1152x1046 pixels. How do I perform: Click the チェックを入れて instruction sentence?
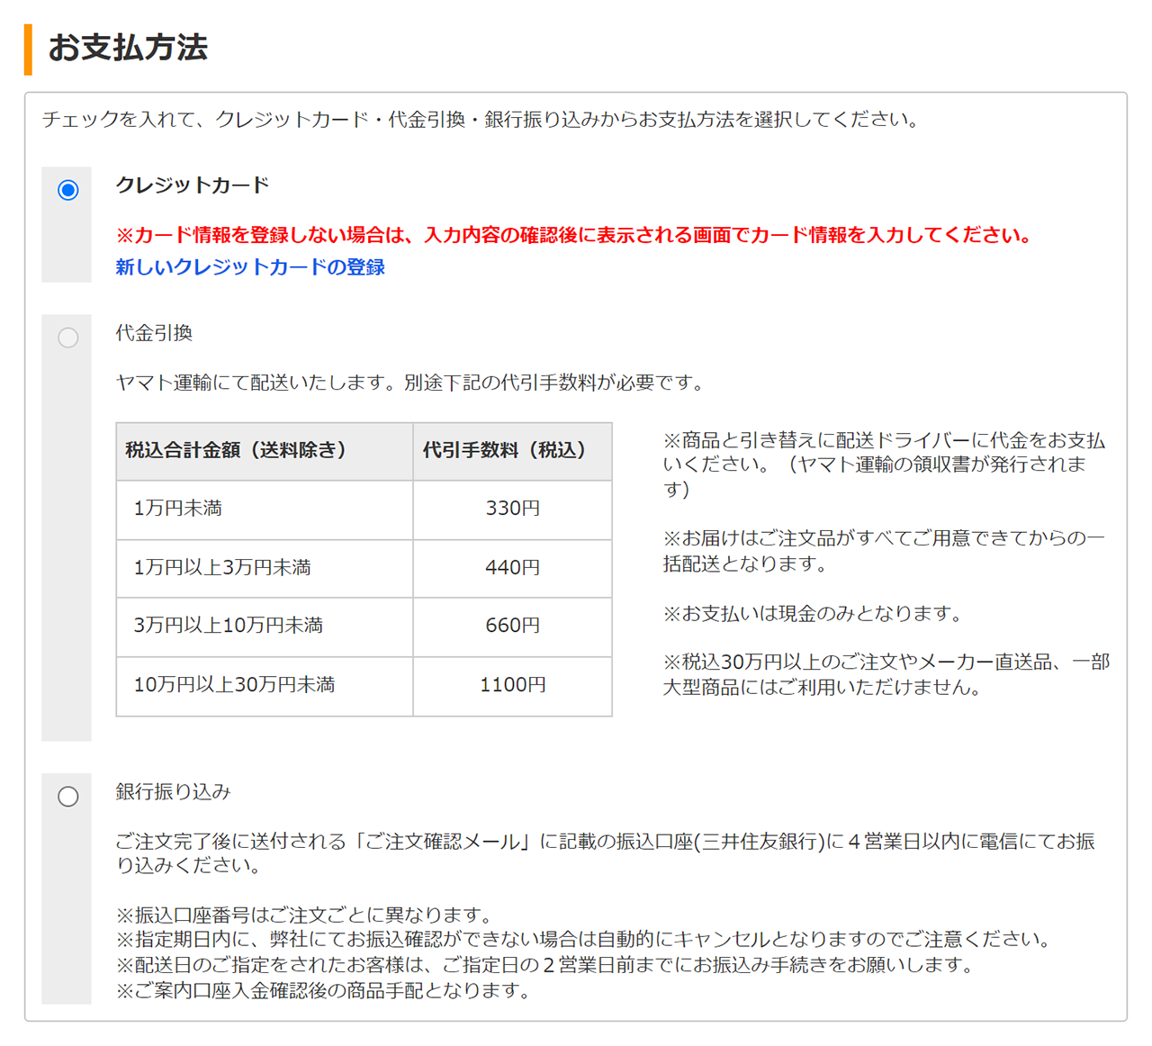(x=481, y=120)
